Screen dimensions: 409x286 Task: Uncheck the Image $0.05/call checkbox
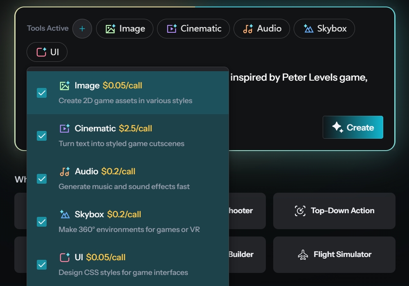click(42, 93)
